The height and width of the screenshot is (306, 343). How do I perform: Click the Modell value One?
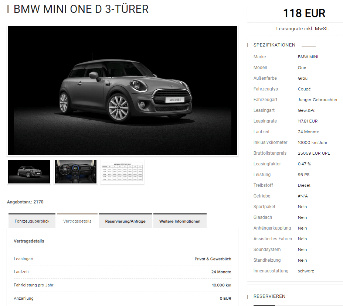[x=302, y=68]
